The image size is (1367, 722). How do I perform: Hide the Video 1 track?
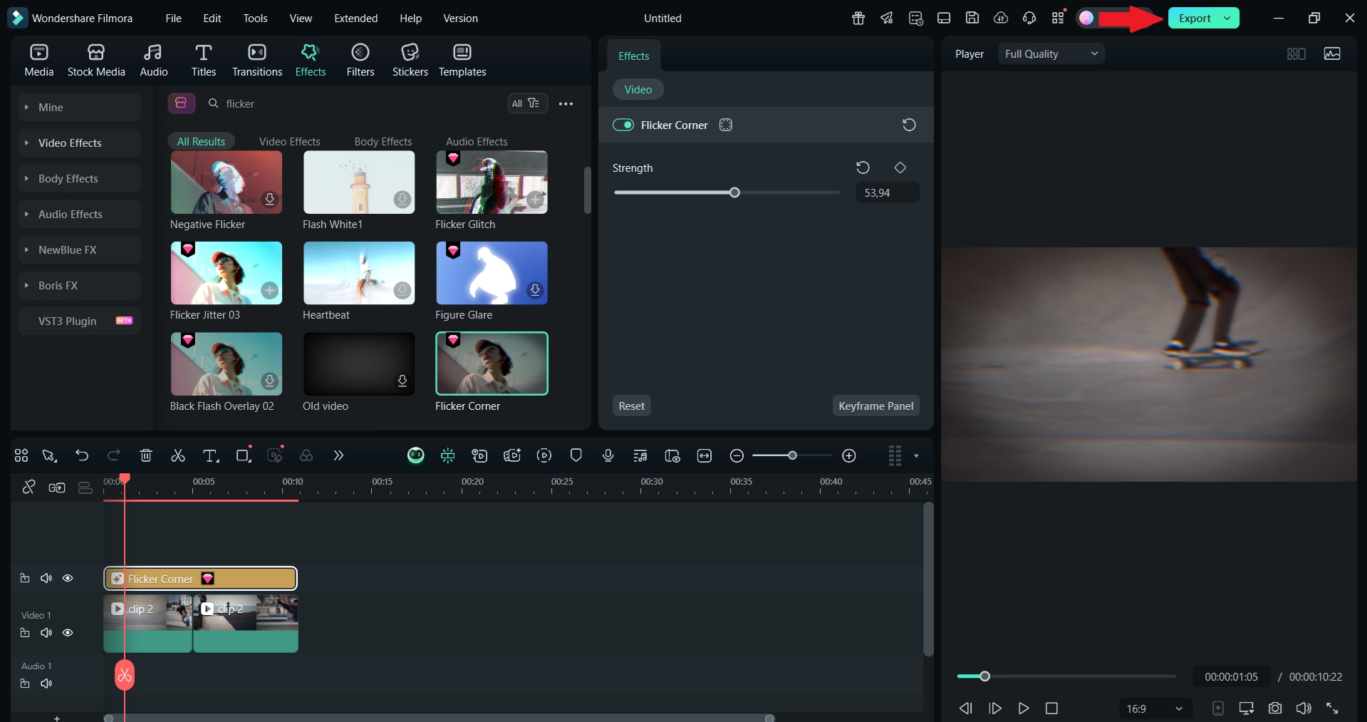tap(68, 633)
